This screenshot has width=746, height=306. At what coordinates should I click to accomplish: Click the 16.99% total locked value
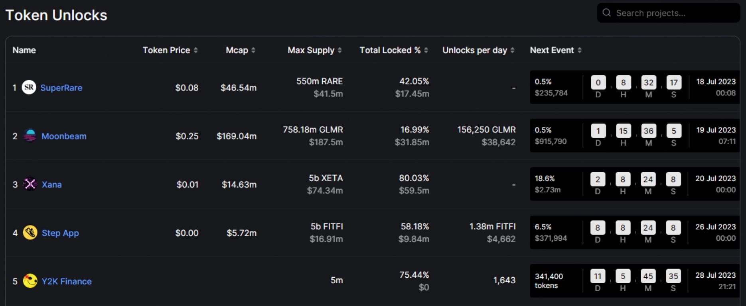pos(414,129)
